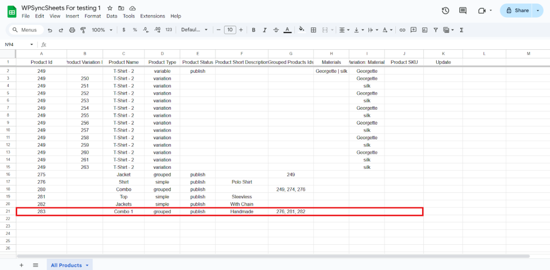550x270 pixels.
Task: Insert a link
Action: (x=402, y=30)
